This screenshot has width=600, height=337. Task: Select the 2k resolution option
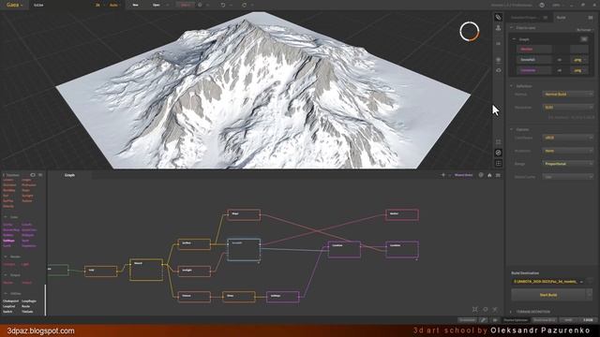97,5
